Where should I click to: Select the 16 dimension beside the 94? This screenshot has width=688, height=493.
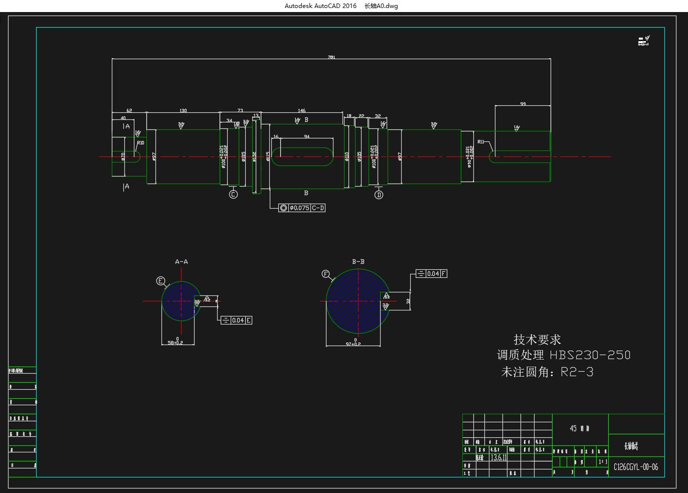tap(276, 136)
